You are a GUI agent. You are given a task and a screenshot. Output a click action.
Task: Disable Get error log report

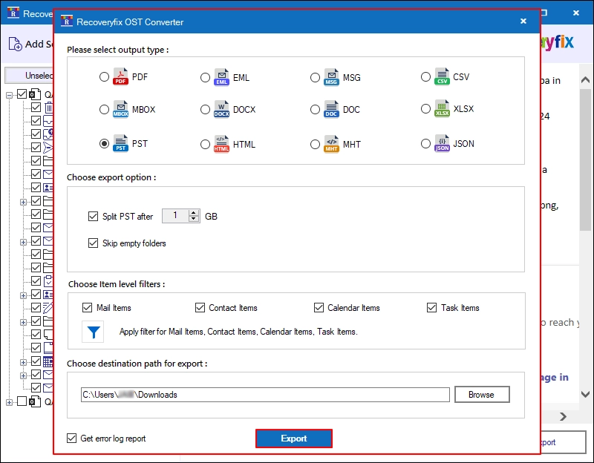point(71,438)
